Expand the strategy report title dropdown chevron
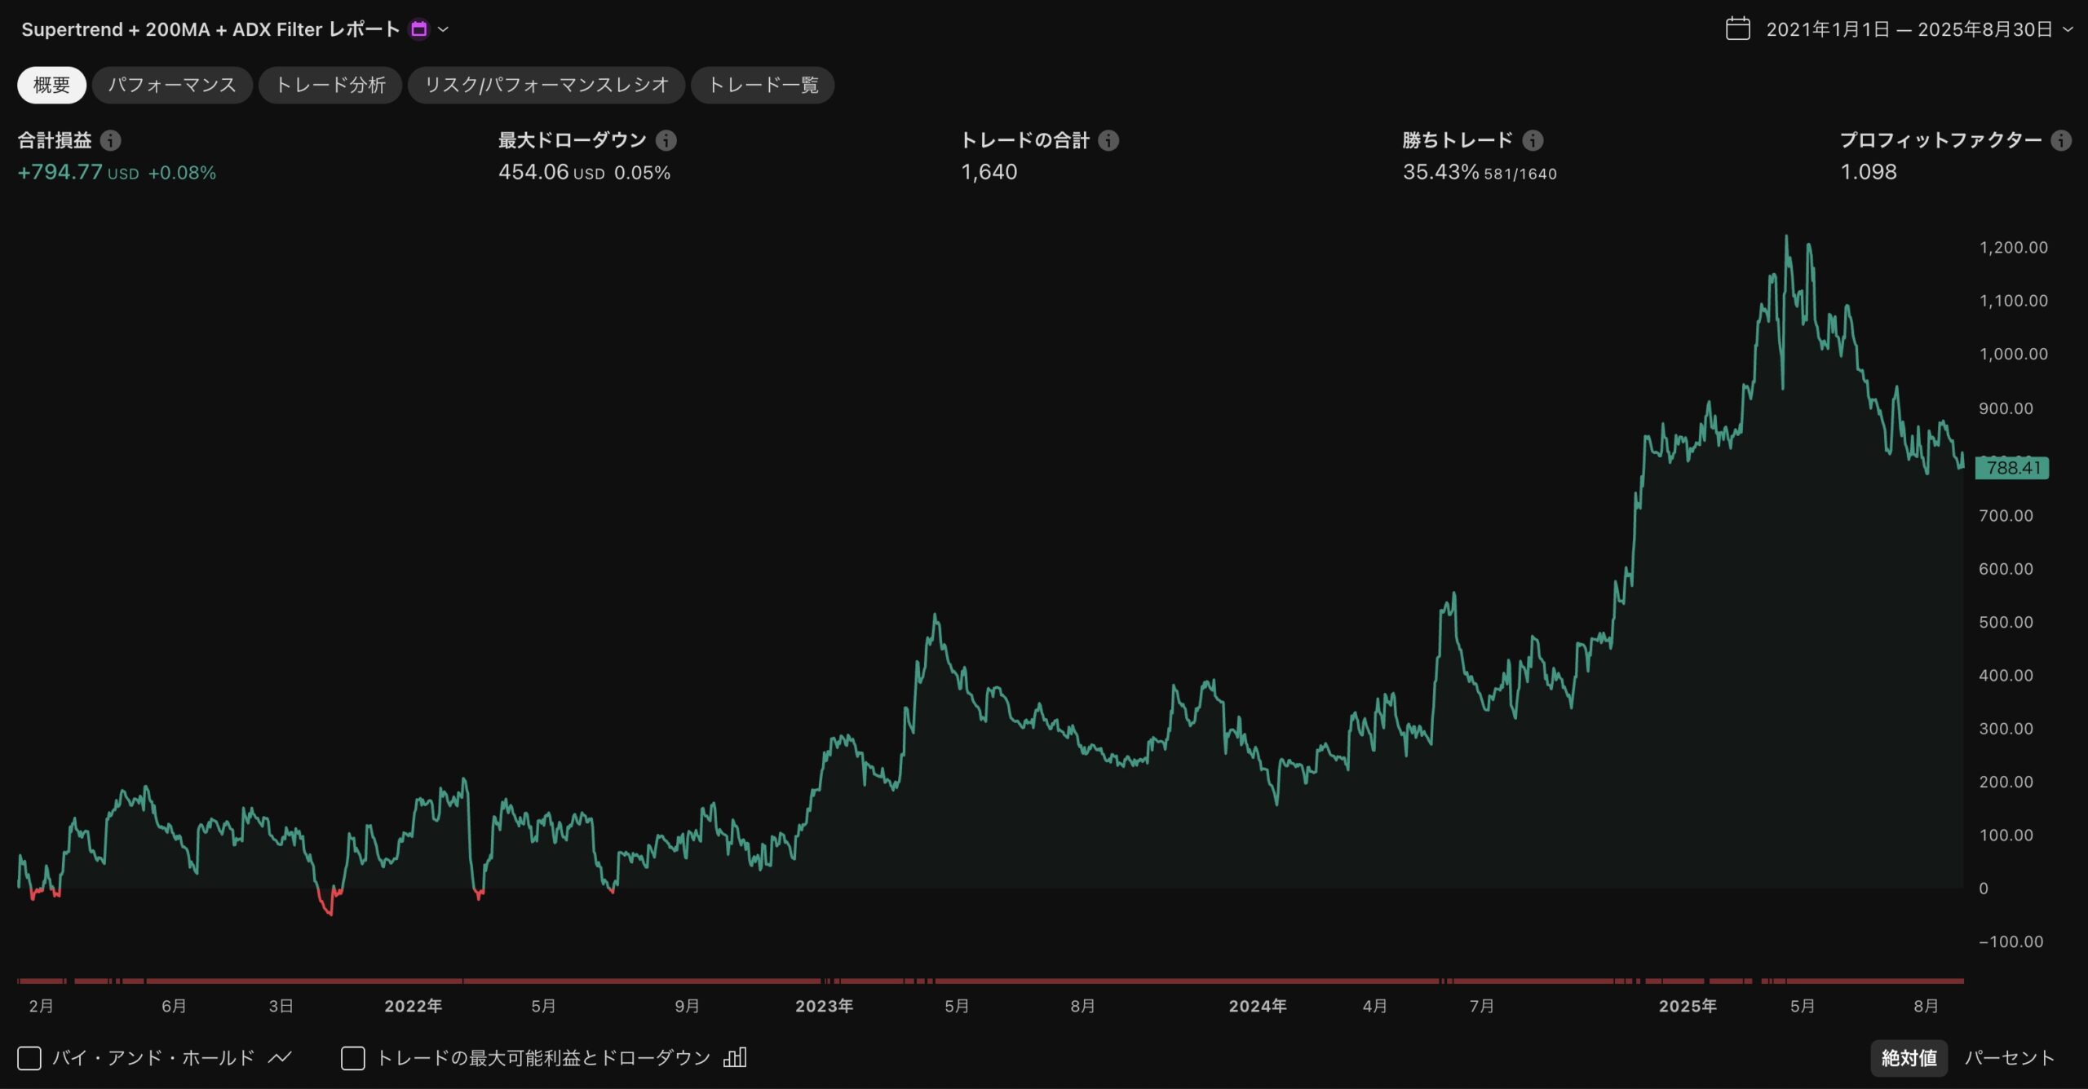 (444, 29)
